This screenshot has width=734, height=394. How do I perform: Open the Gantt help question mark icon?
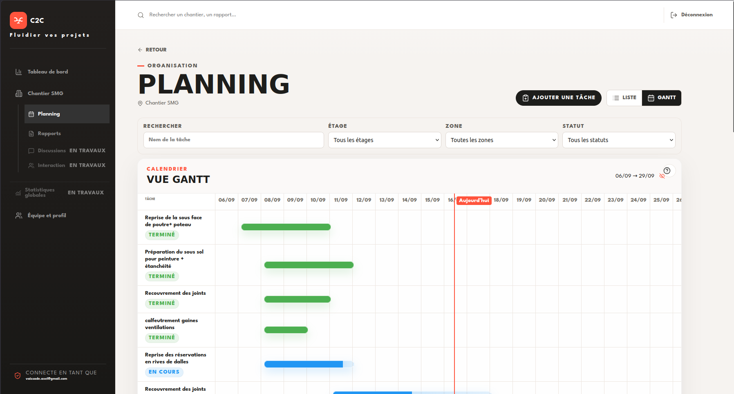coord(667,171)
